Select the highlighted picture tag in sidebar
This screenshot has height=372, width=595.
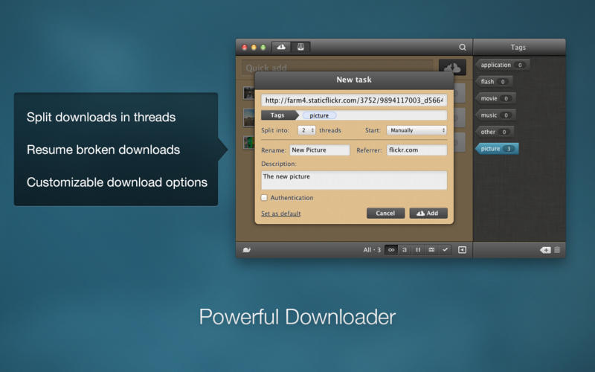(x=497, y=148)
